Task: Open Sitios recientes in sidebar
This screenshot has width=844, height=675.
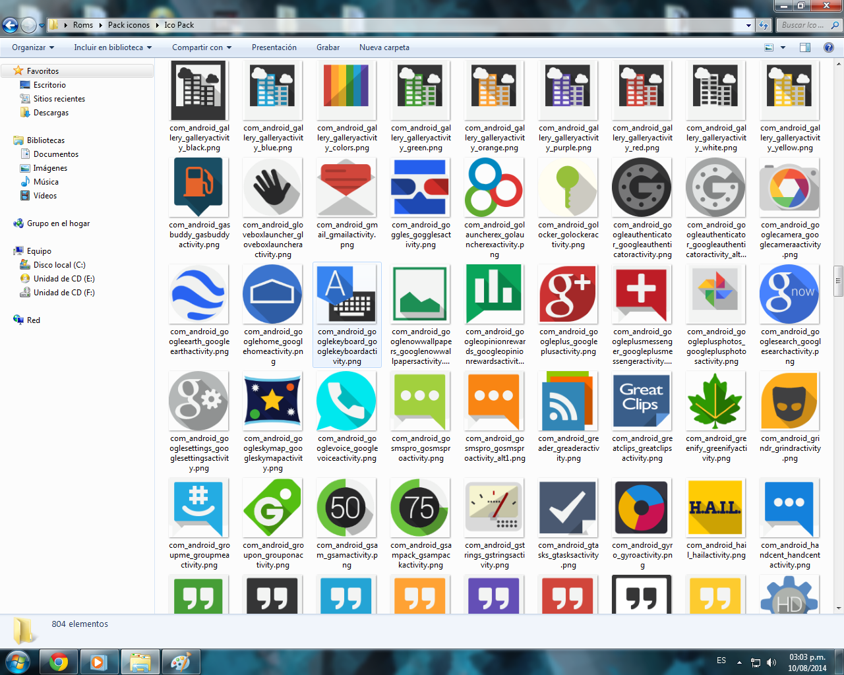Action: (x=59, y=99)
